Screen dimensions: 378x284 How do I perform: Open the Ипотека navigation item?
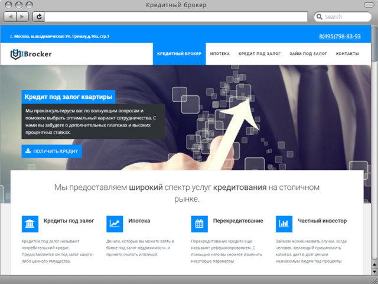click(x=220, y=54)
